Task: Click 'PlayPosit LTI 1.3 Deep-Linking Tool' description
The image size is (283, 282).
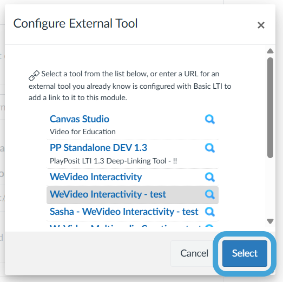Action: [x=113, y=161]
